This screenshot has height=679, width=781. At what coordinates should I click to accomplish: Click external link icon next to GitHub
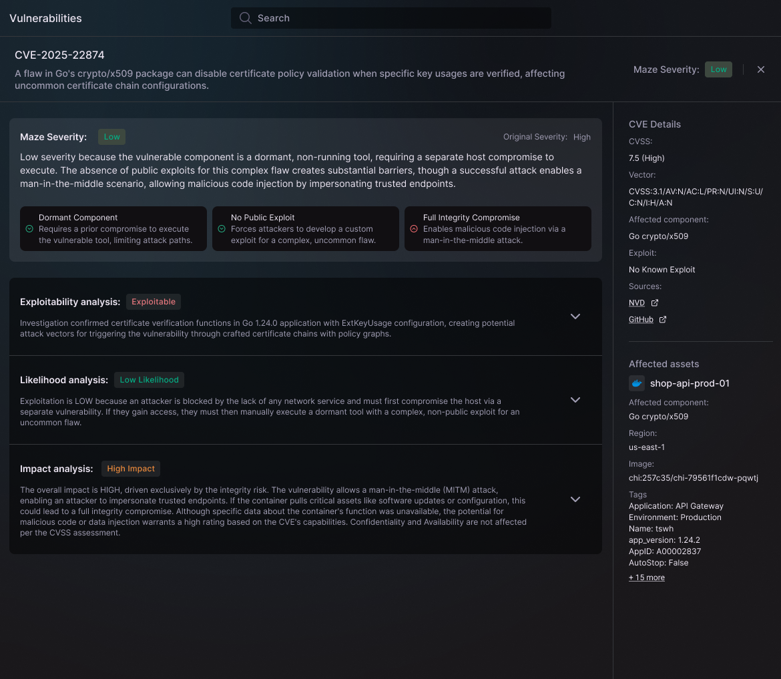(663, 320)
